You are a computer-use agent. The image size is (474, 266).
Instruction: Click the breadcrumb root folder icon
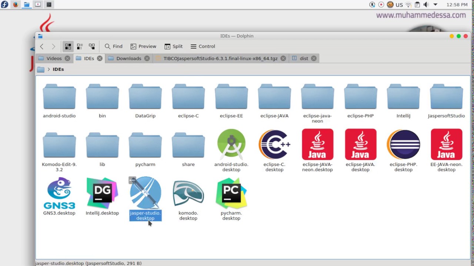[41, 69]
